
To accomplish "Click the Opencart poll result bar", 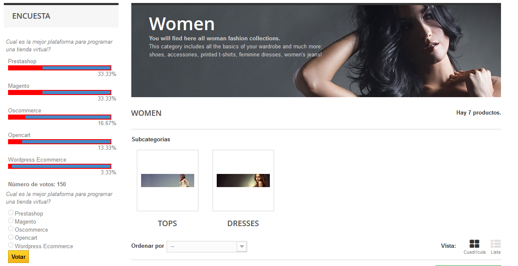I will (59, 142).
